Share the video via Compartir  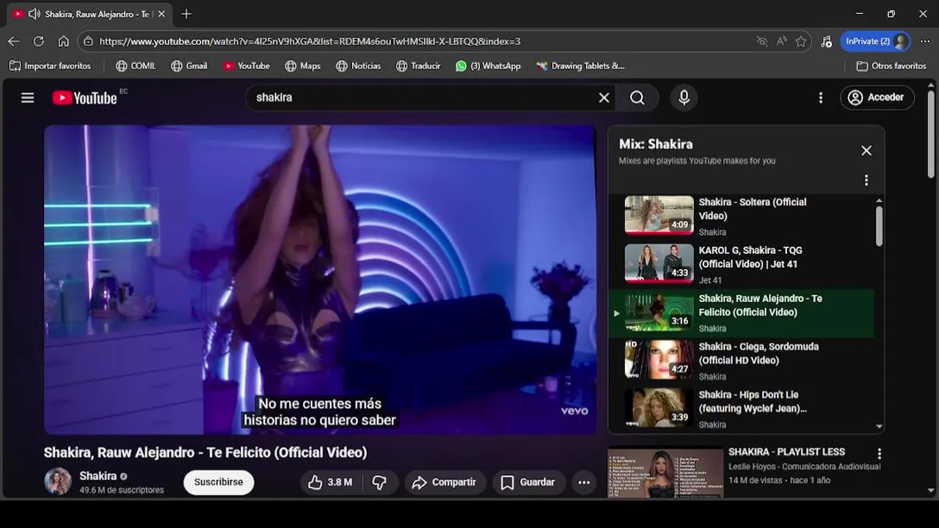click(445, 483)
